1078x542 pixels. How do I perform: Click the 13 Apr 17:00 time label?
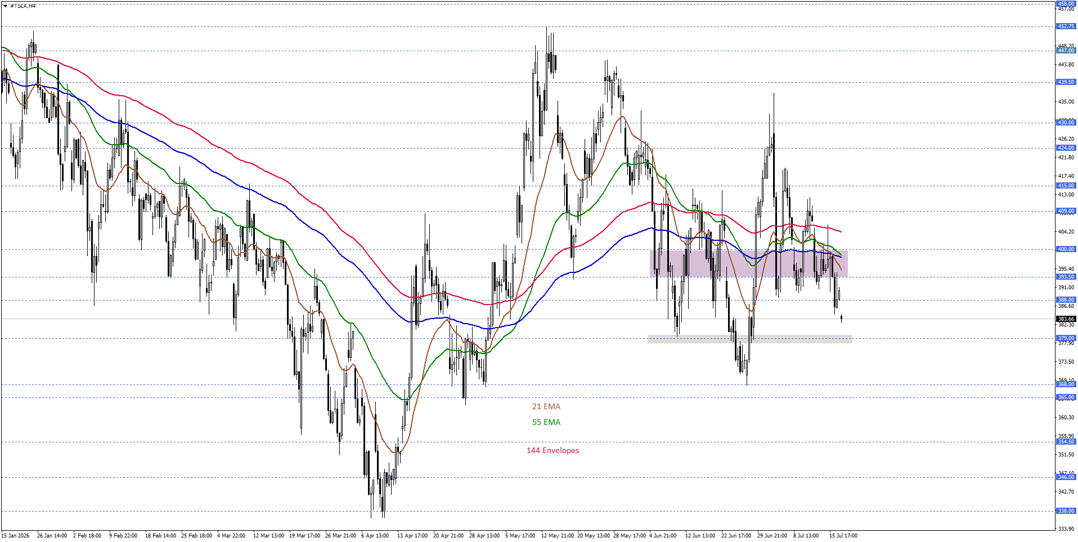(412, 536)
